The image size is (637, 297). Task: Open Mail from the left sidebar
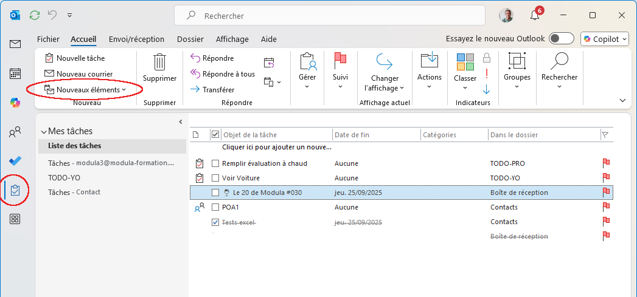[x=15, y=44]
